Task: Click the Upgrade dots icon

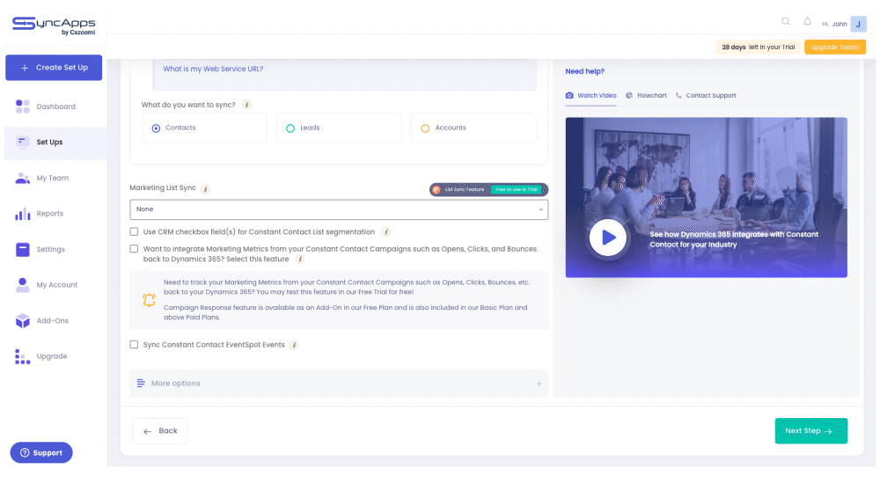Action: tap(23, 356)
